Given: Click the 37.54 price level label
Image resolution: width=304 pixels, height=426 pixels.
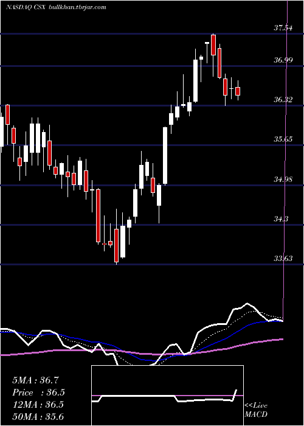Looking at the screenshot, I should coord(283,28).
